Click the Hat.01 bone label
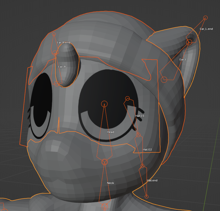The height and width of the screenshot is (211, 220). (140, 116)
